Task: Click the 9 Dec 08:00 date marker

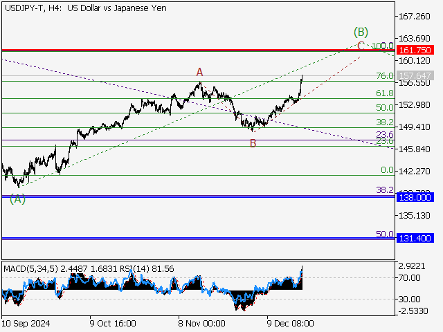Action: (291, 323)
